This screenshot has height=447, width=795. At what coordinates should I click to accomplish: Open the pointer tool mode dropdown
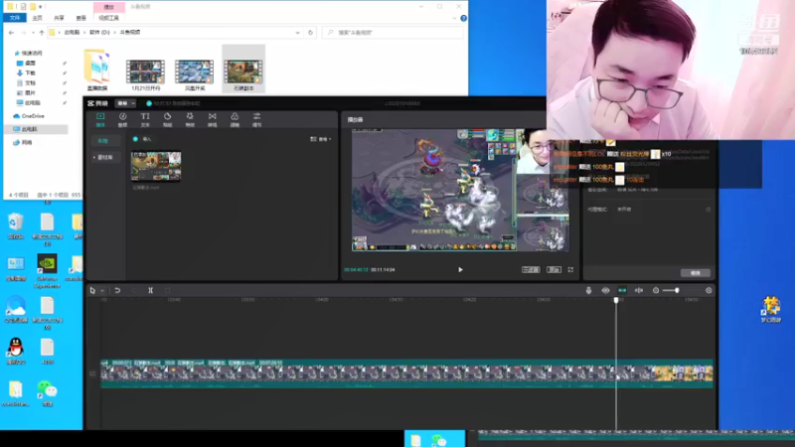(102, 291)
